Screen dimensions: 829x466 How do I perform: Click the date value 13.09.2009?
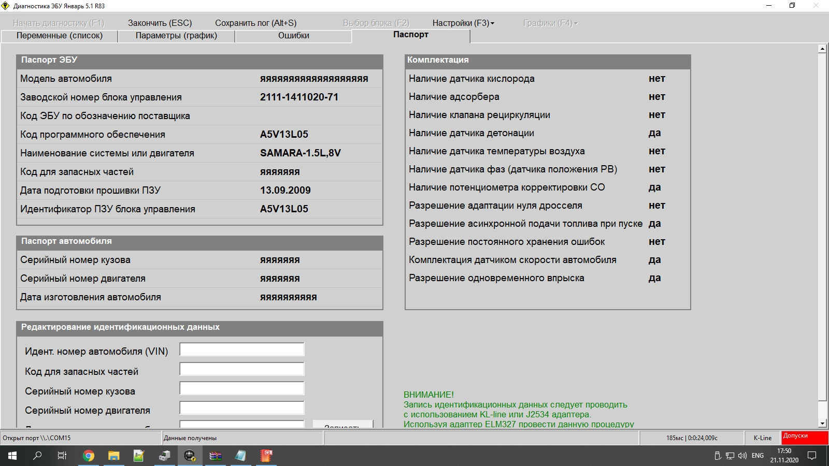coord(285,190)
